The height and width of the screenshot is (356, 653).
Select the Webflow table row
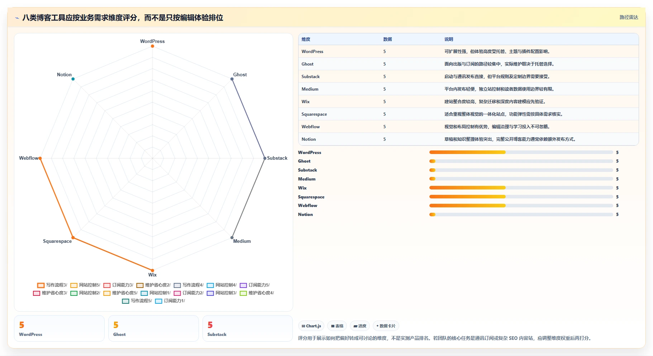[468, 127]
